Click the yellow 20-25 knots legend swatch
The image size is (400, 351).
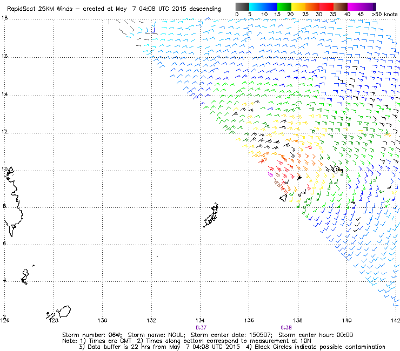[298, 6]
